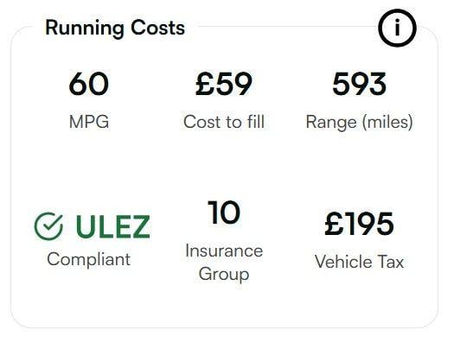Click the 593 range value
This screenshot has width=454, height=349.
(x=359, y=84)
